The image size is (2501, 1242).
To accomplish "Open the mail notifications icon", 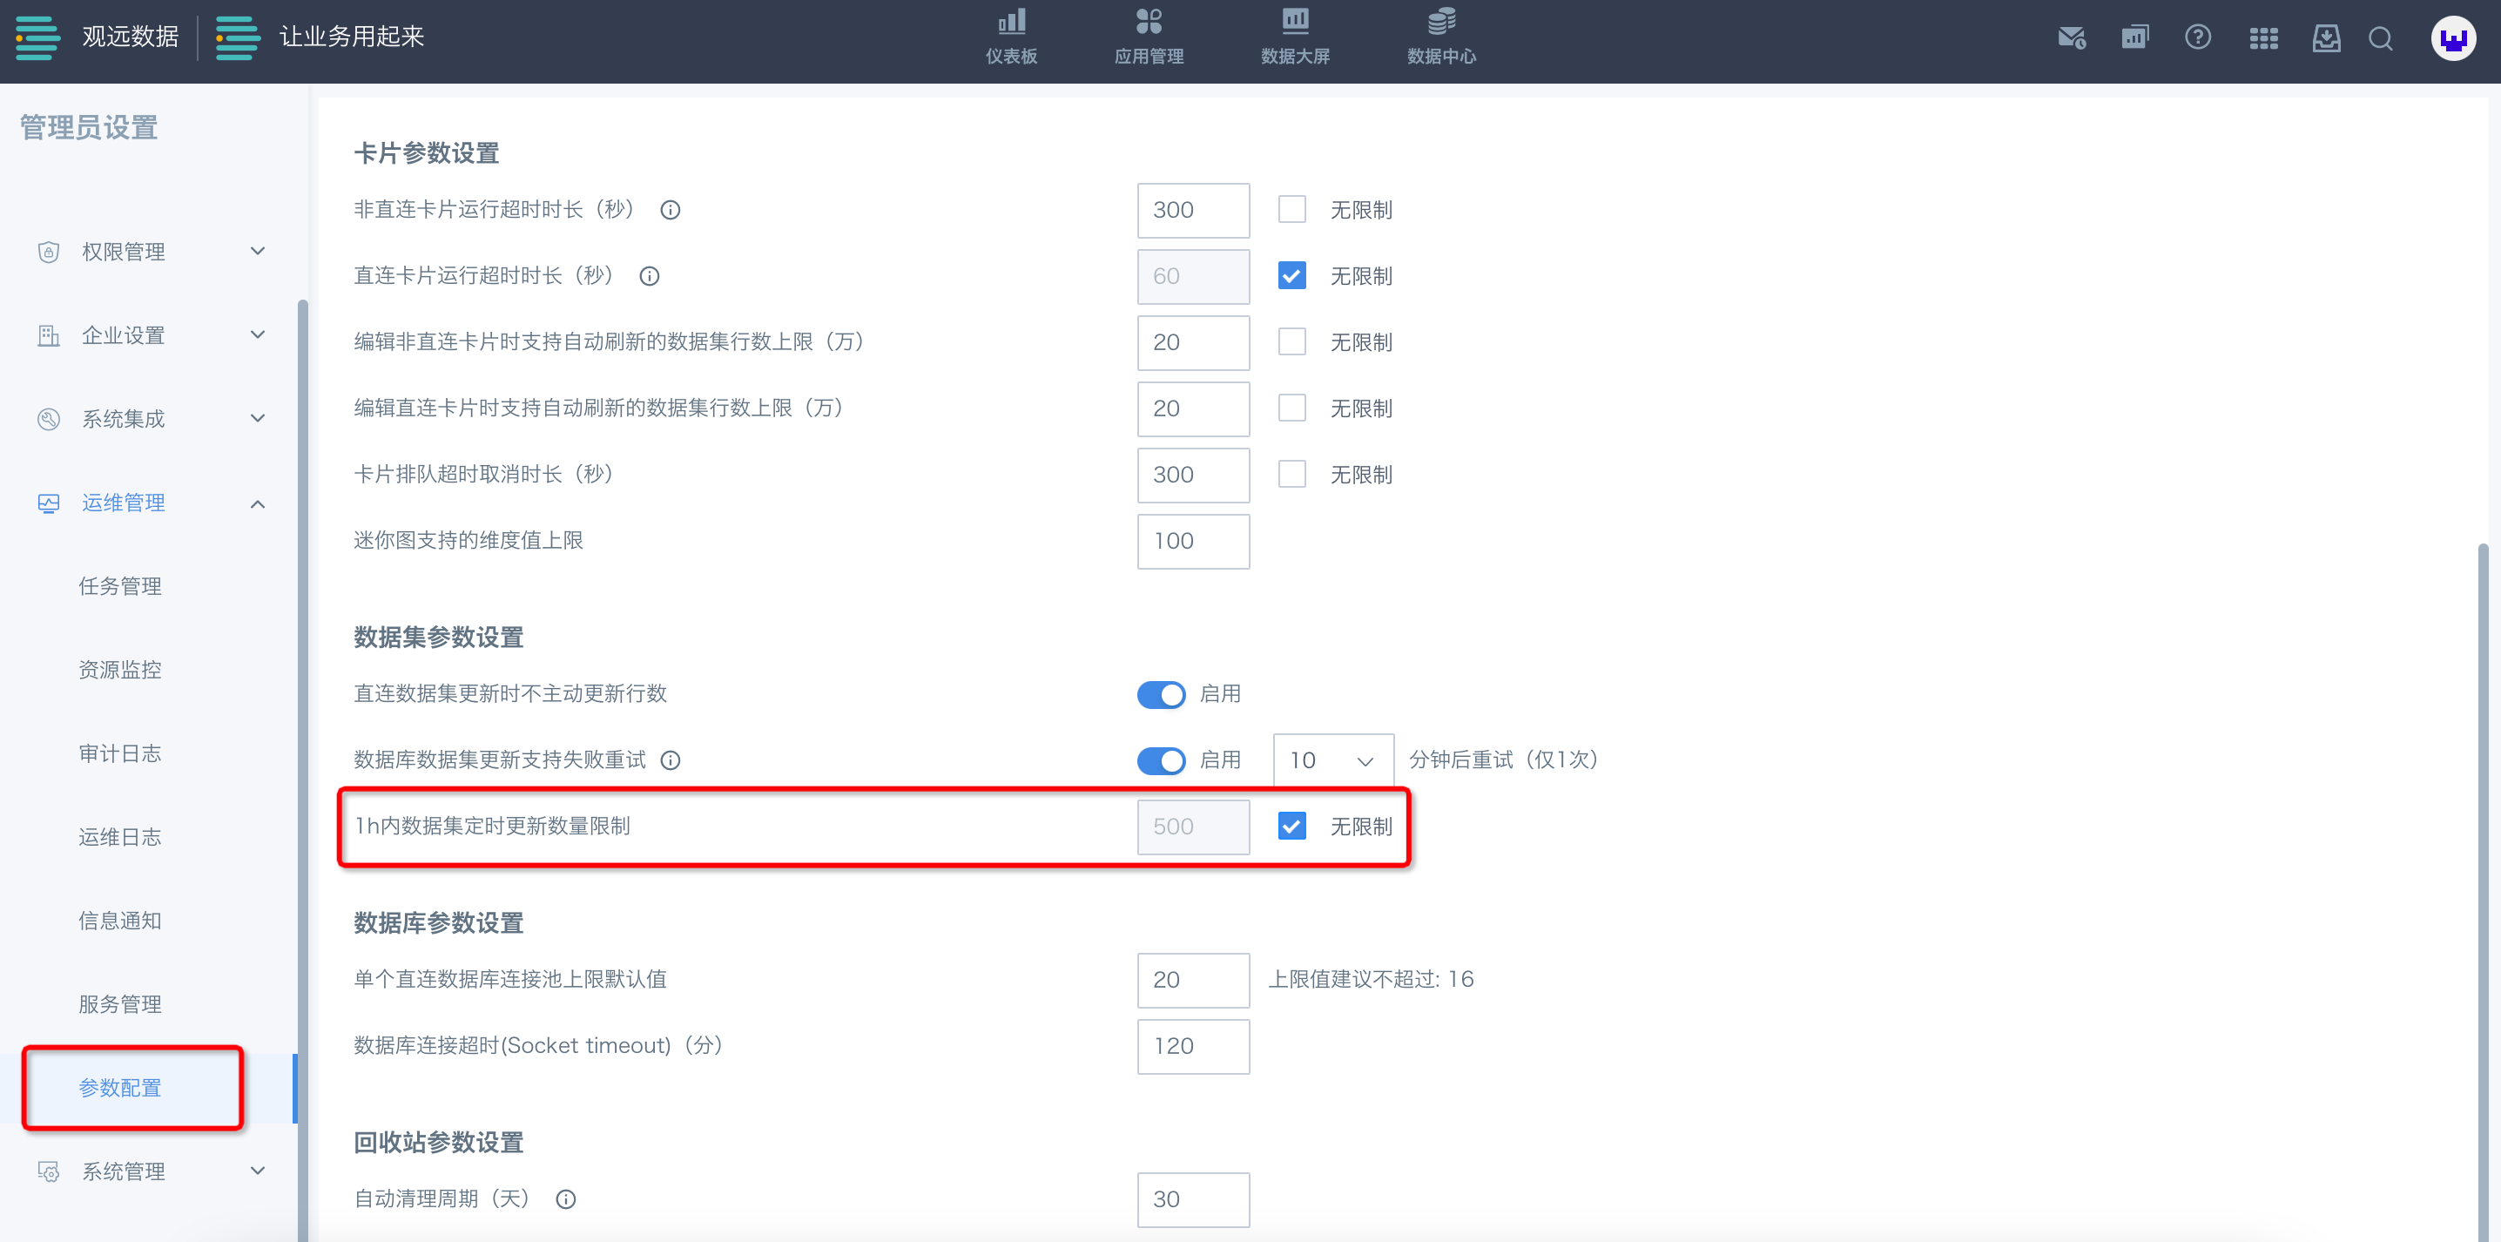I will click(2070, 37).
